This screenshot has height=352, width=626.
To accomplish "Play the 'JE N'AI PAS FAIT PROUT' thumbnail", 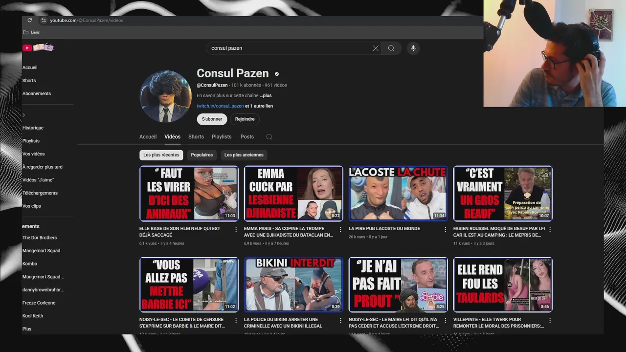I will tap(398, 285).
